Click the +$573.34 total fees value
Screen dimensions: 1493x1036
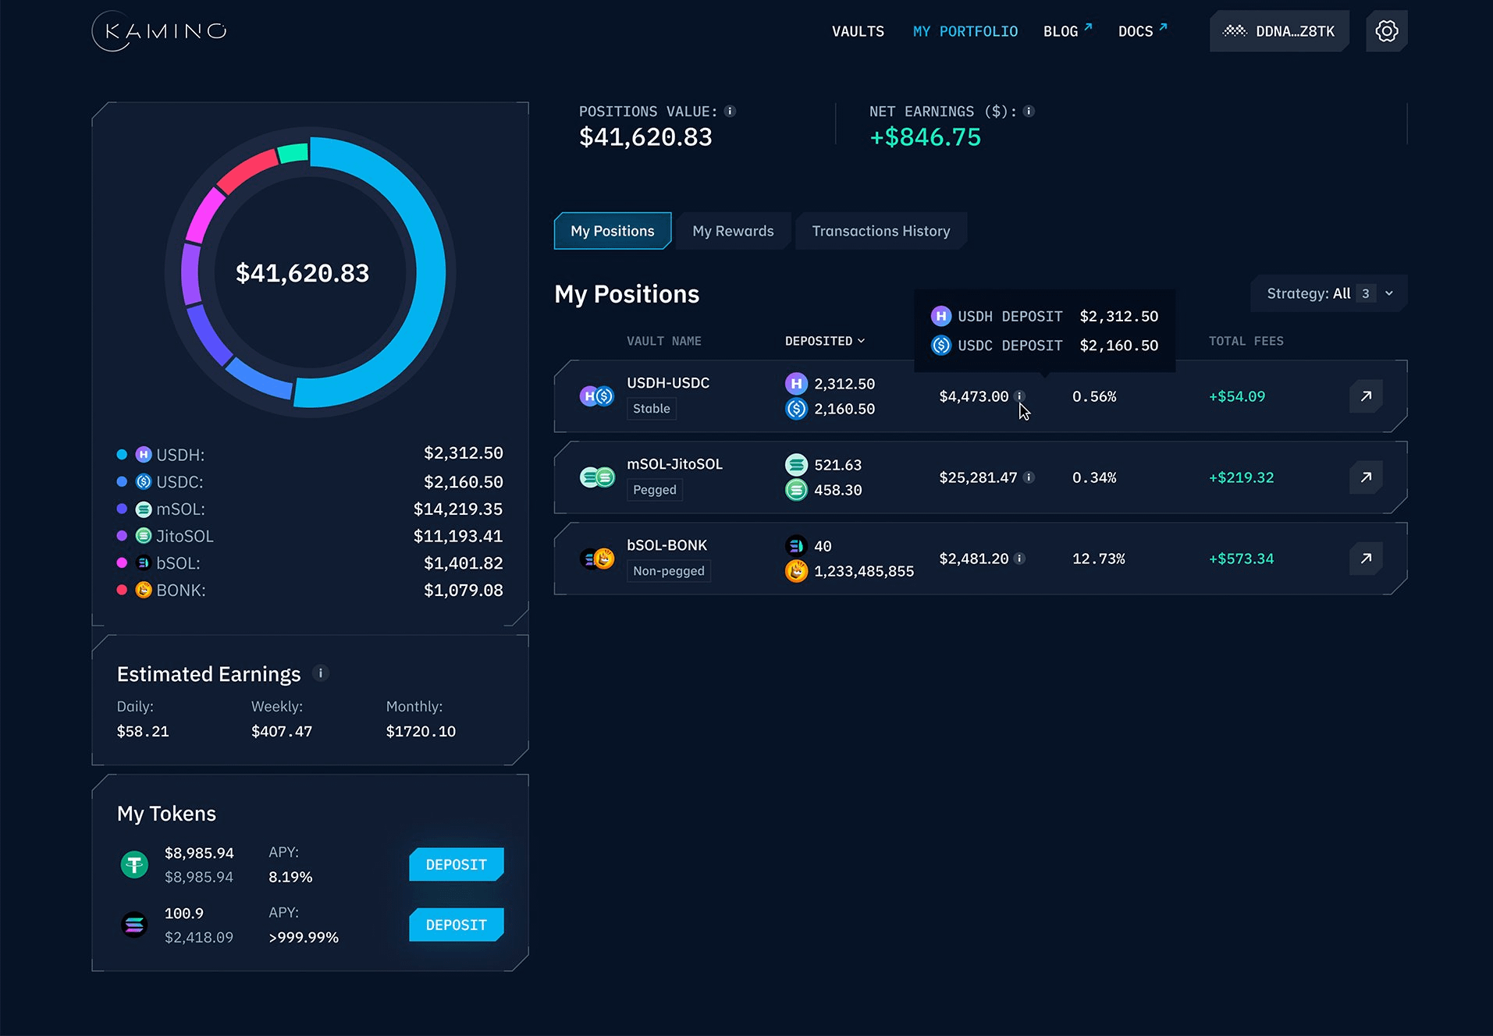click(x=1241, y=559)
